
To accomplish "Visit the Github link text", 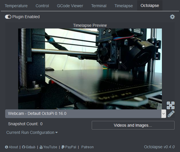I will point(31,147).
